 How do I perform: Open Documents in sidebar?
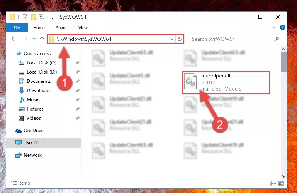[x=35, y=81]
